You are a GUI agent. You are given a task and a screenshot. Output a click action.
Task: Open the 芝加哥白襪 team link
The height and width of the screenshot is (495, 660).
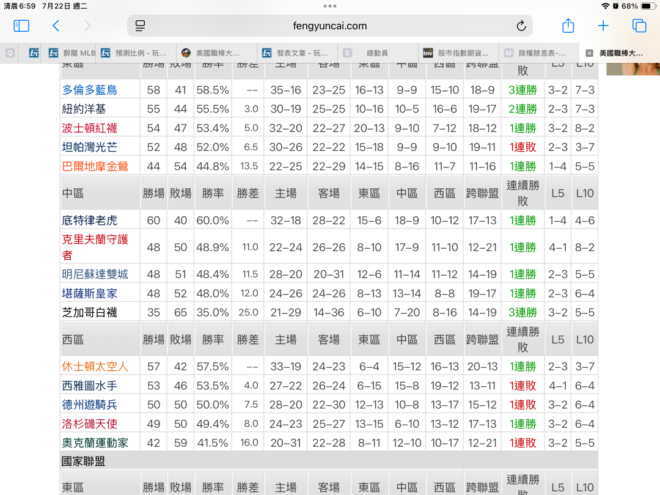point(90,312)
